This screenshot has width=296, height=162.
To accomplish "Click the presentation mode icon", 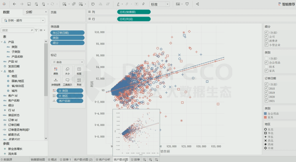I will (187, 4).
